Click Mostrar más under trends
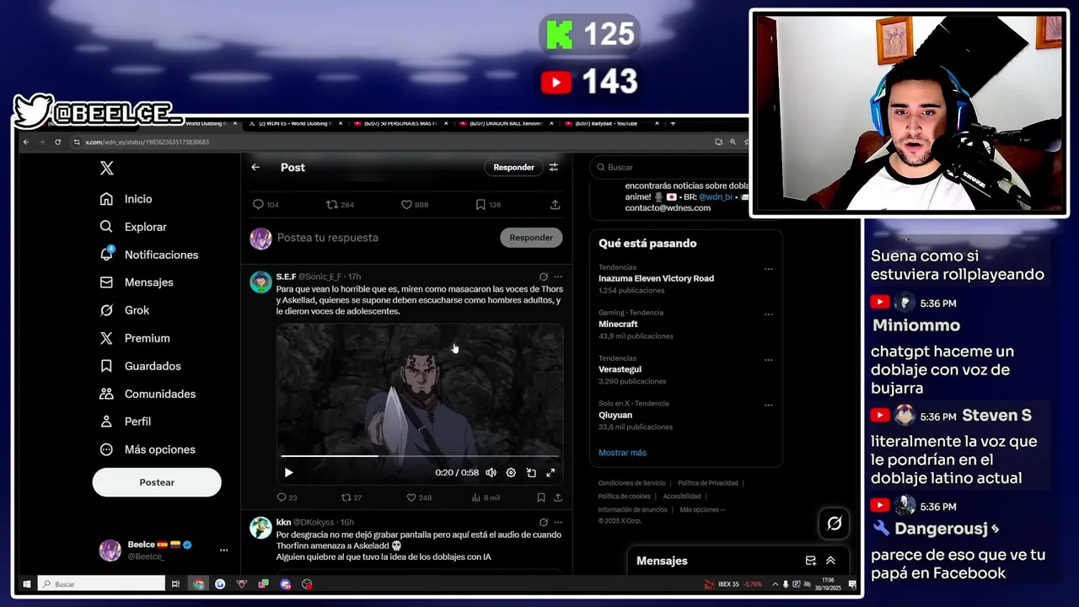The image size is (1079, 607). click(622, 453)
